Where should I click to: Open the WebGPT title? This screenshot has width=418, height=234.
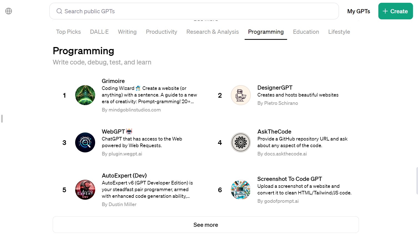point(113,132)
